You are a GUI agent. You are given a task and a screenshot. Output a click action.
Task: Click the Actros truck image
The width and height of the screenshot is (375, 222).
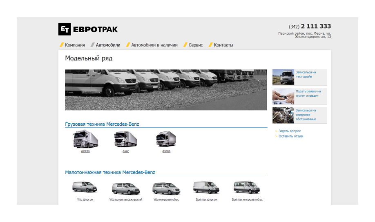pyautogui.click(x=85, y=139)
